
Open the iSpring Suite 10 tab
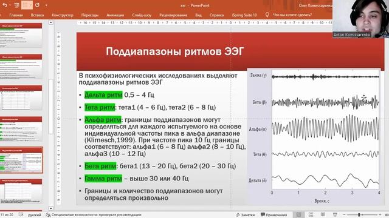[244, 15]
